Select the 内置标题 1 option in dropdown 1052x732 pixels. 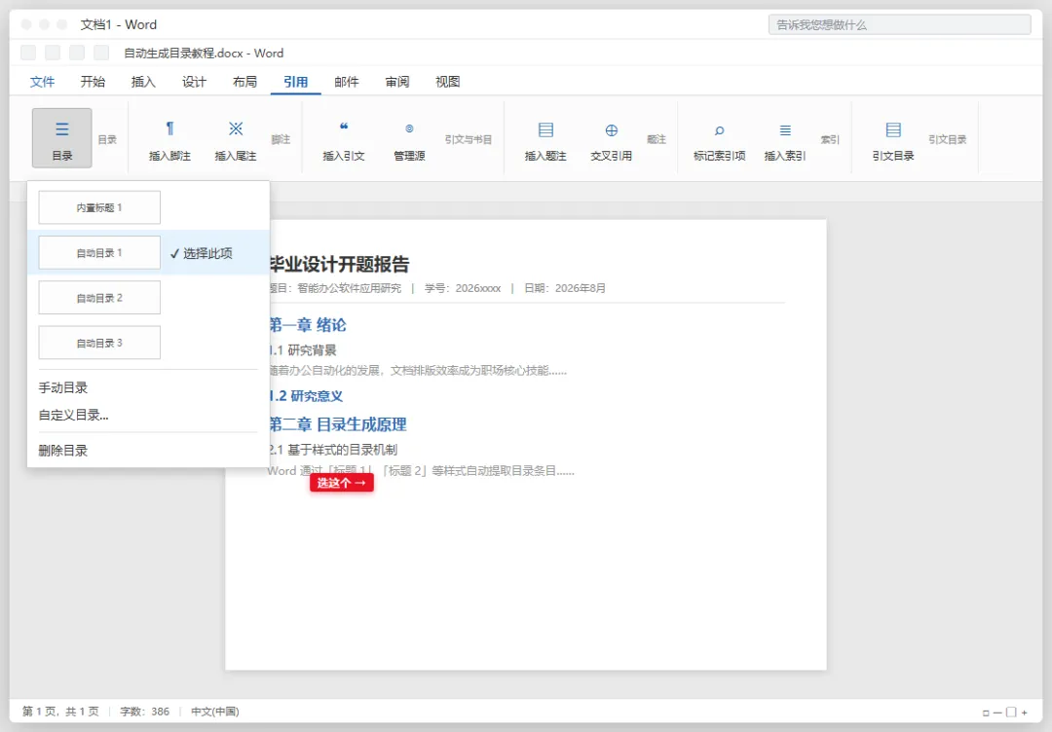click(99, 207)
